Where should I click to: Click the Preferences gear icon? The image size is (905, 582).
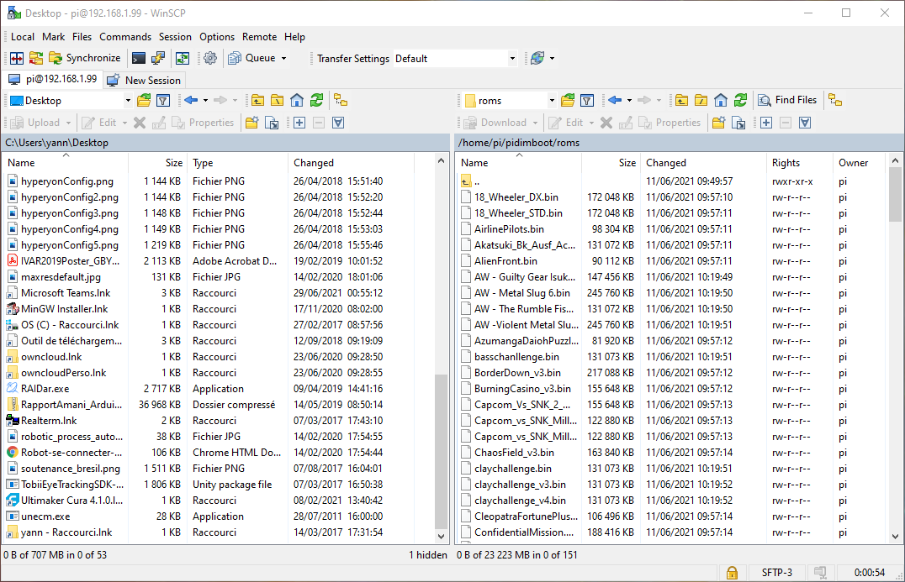(x=210, y=58)
